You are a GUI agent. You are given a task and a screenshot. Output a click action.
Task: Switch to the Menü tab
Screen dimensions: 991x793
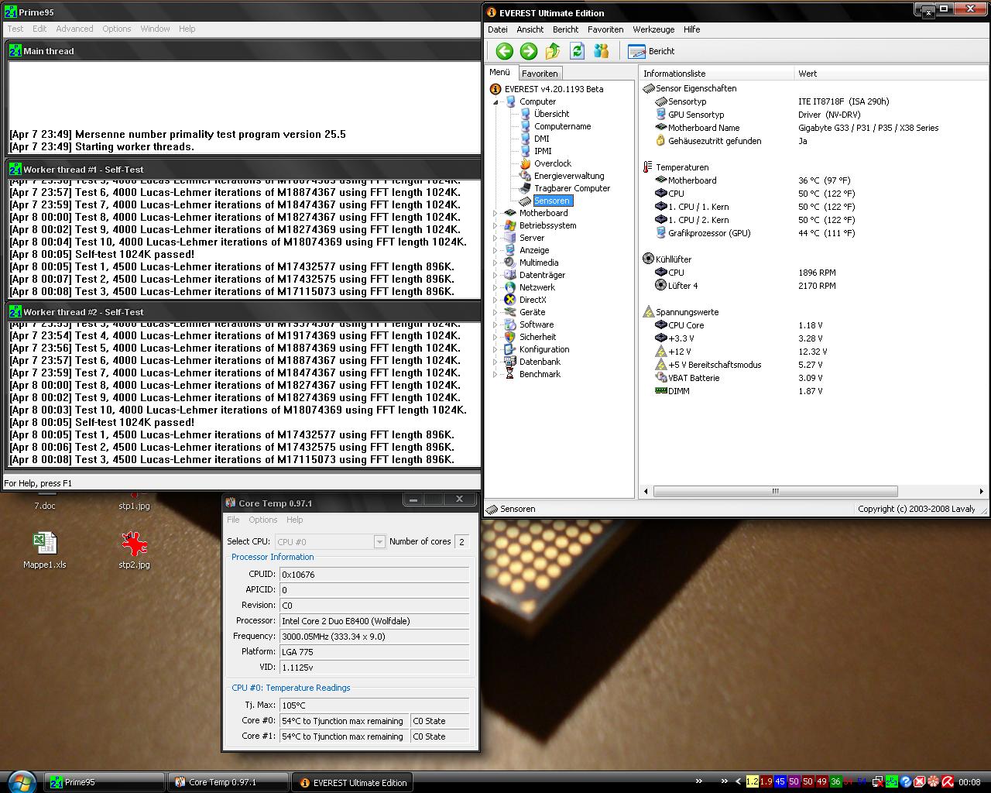pos(499,72)
